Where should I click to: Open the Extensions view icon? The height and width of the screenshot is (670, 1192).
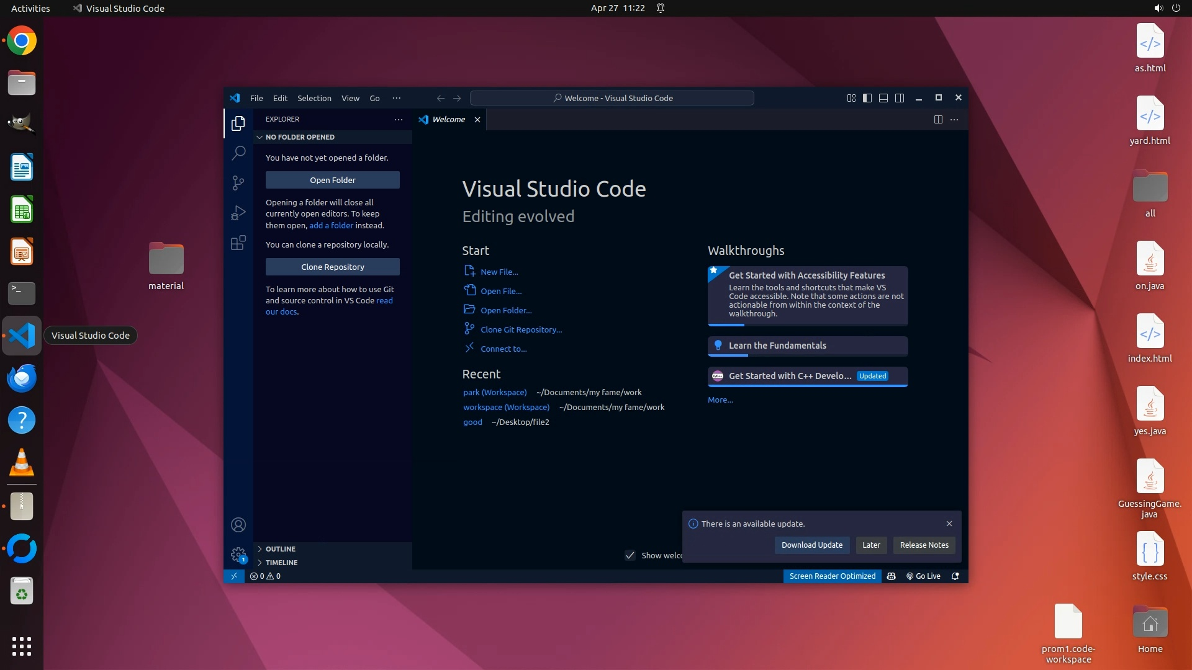point(238,243)
